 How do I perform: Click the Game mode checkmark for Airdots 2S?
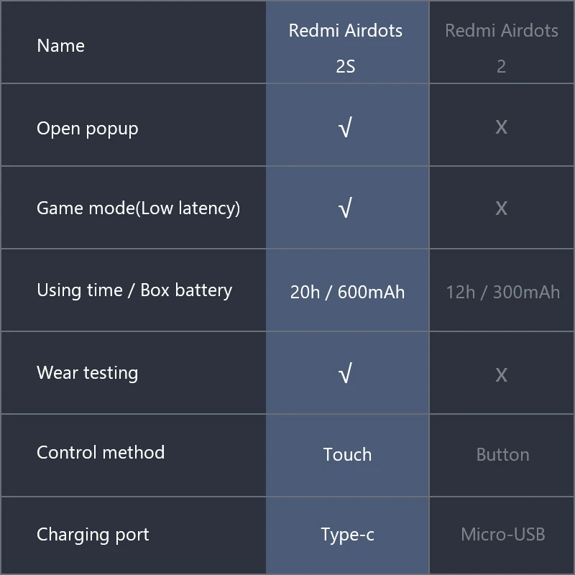346,208
